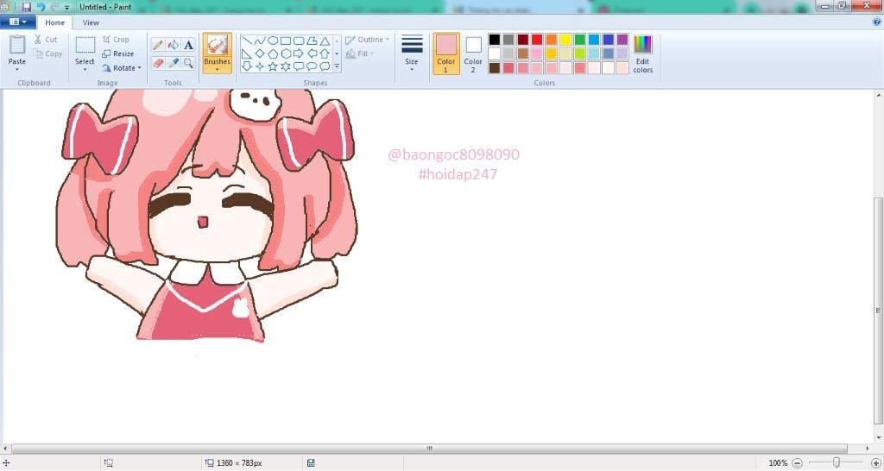
Task: Click the horizontal scrollbar thumb
Action: (x=429, y=449)
